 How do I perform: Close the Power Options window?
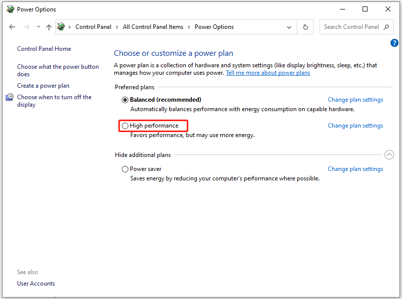(388, 9)
